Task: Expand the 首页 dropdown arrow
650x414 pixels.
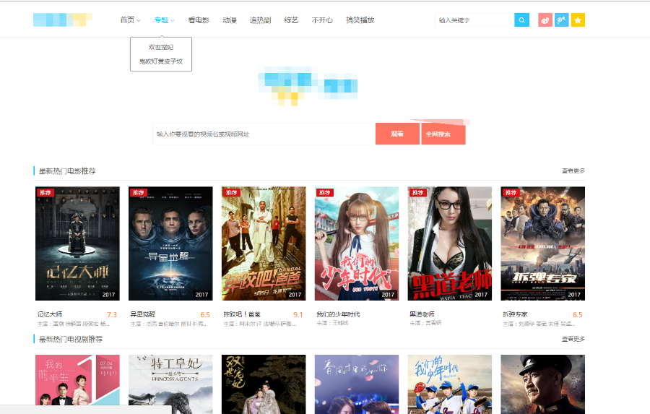Action: 139,20
